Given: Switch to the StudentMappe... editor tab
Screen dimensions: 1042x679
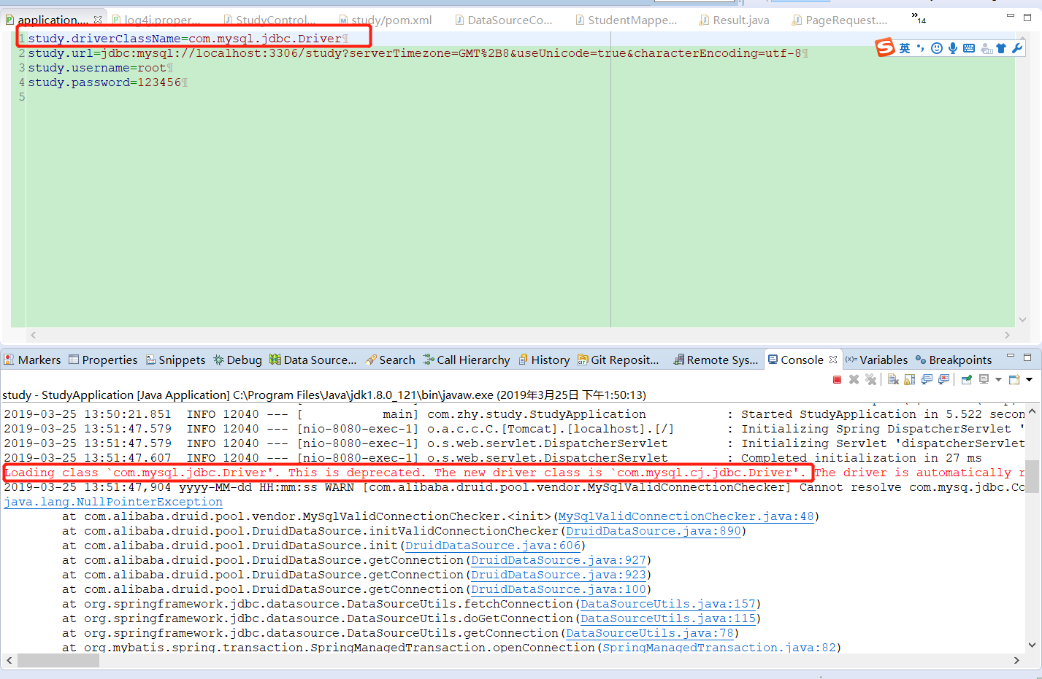Looking at the screenshot, I should [x=627, y=20].
